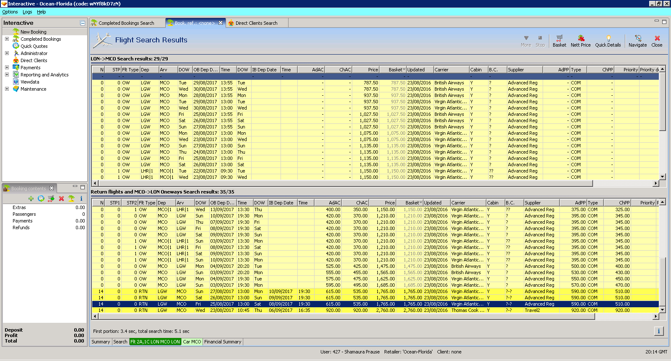Click the red X delete icon in Booking contents
Viewport: 671px width, 361px height.
point(61,199)
